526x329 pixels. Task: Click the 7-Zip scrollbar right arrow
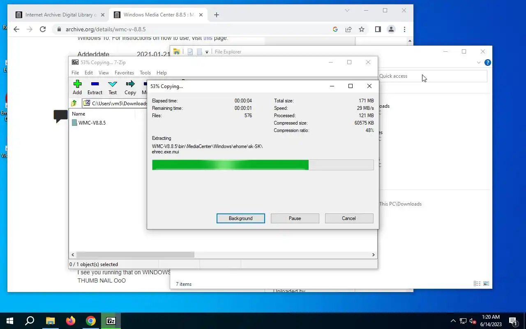click(373, 255)
